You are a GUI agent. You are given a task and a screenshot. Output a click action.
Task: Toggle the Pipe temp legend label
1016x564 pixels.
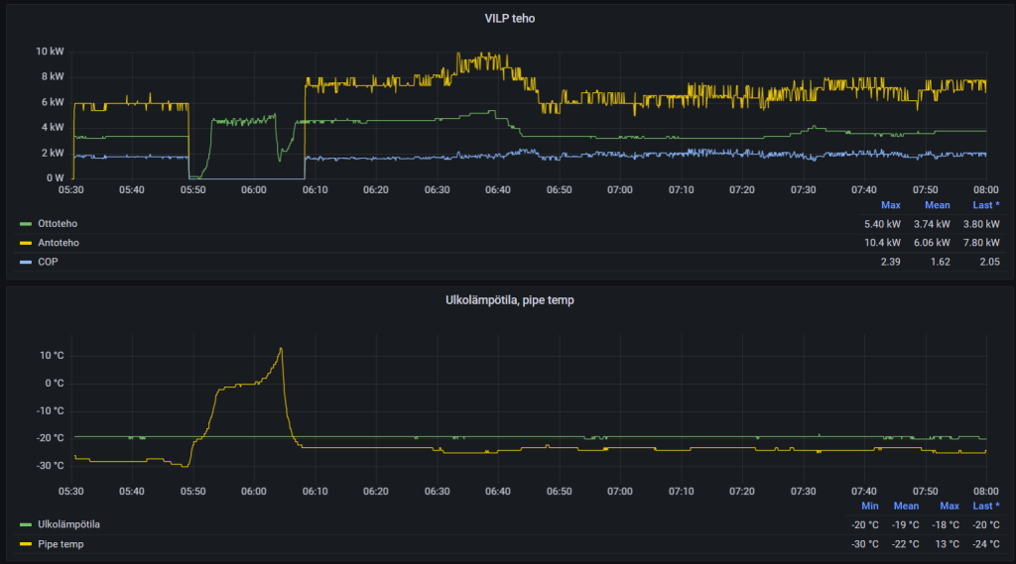click(x=60, y=544)
